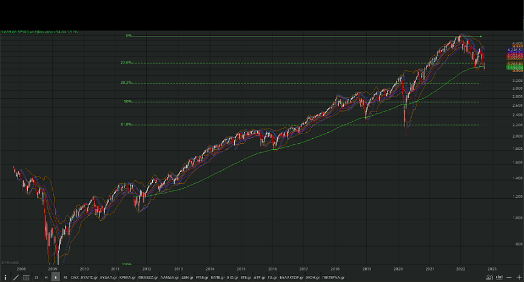Zoom in with the plus icon
524x282 pixels.
[x=519, y=277]
